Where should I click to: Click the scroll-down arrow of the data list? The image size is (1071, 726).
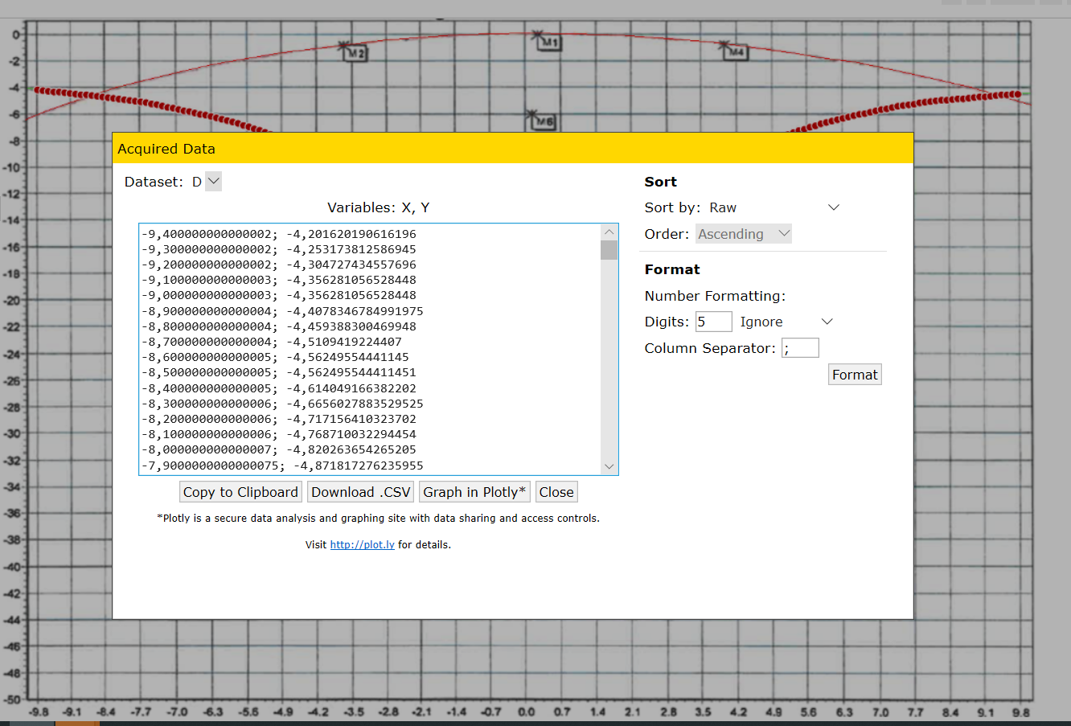(609, 466)
